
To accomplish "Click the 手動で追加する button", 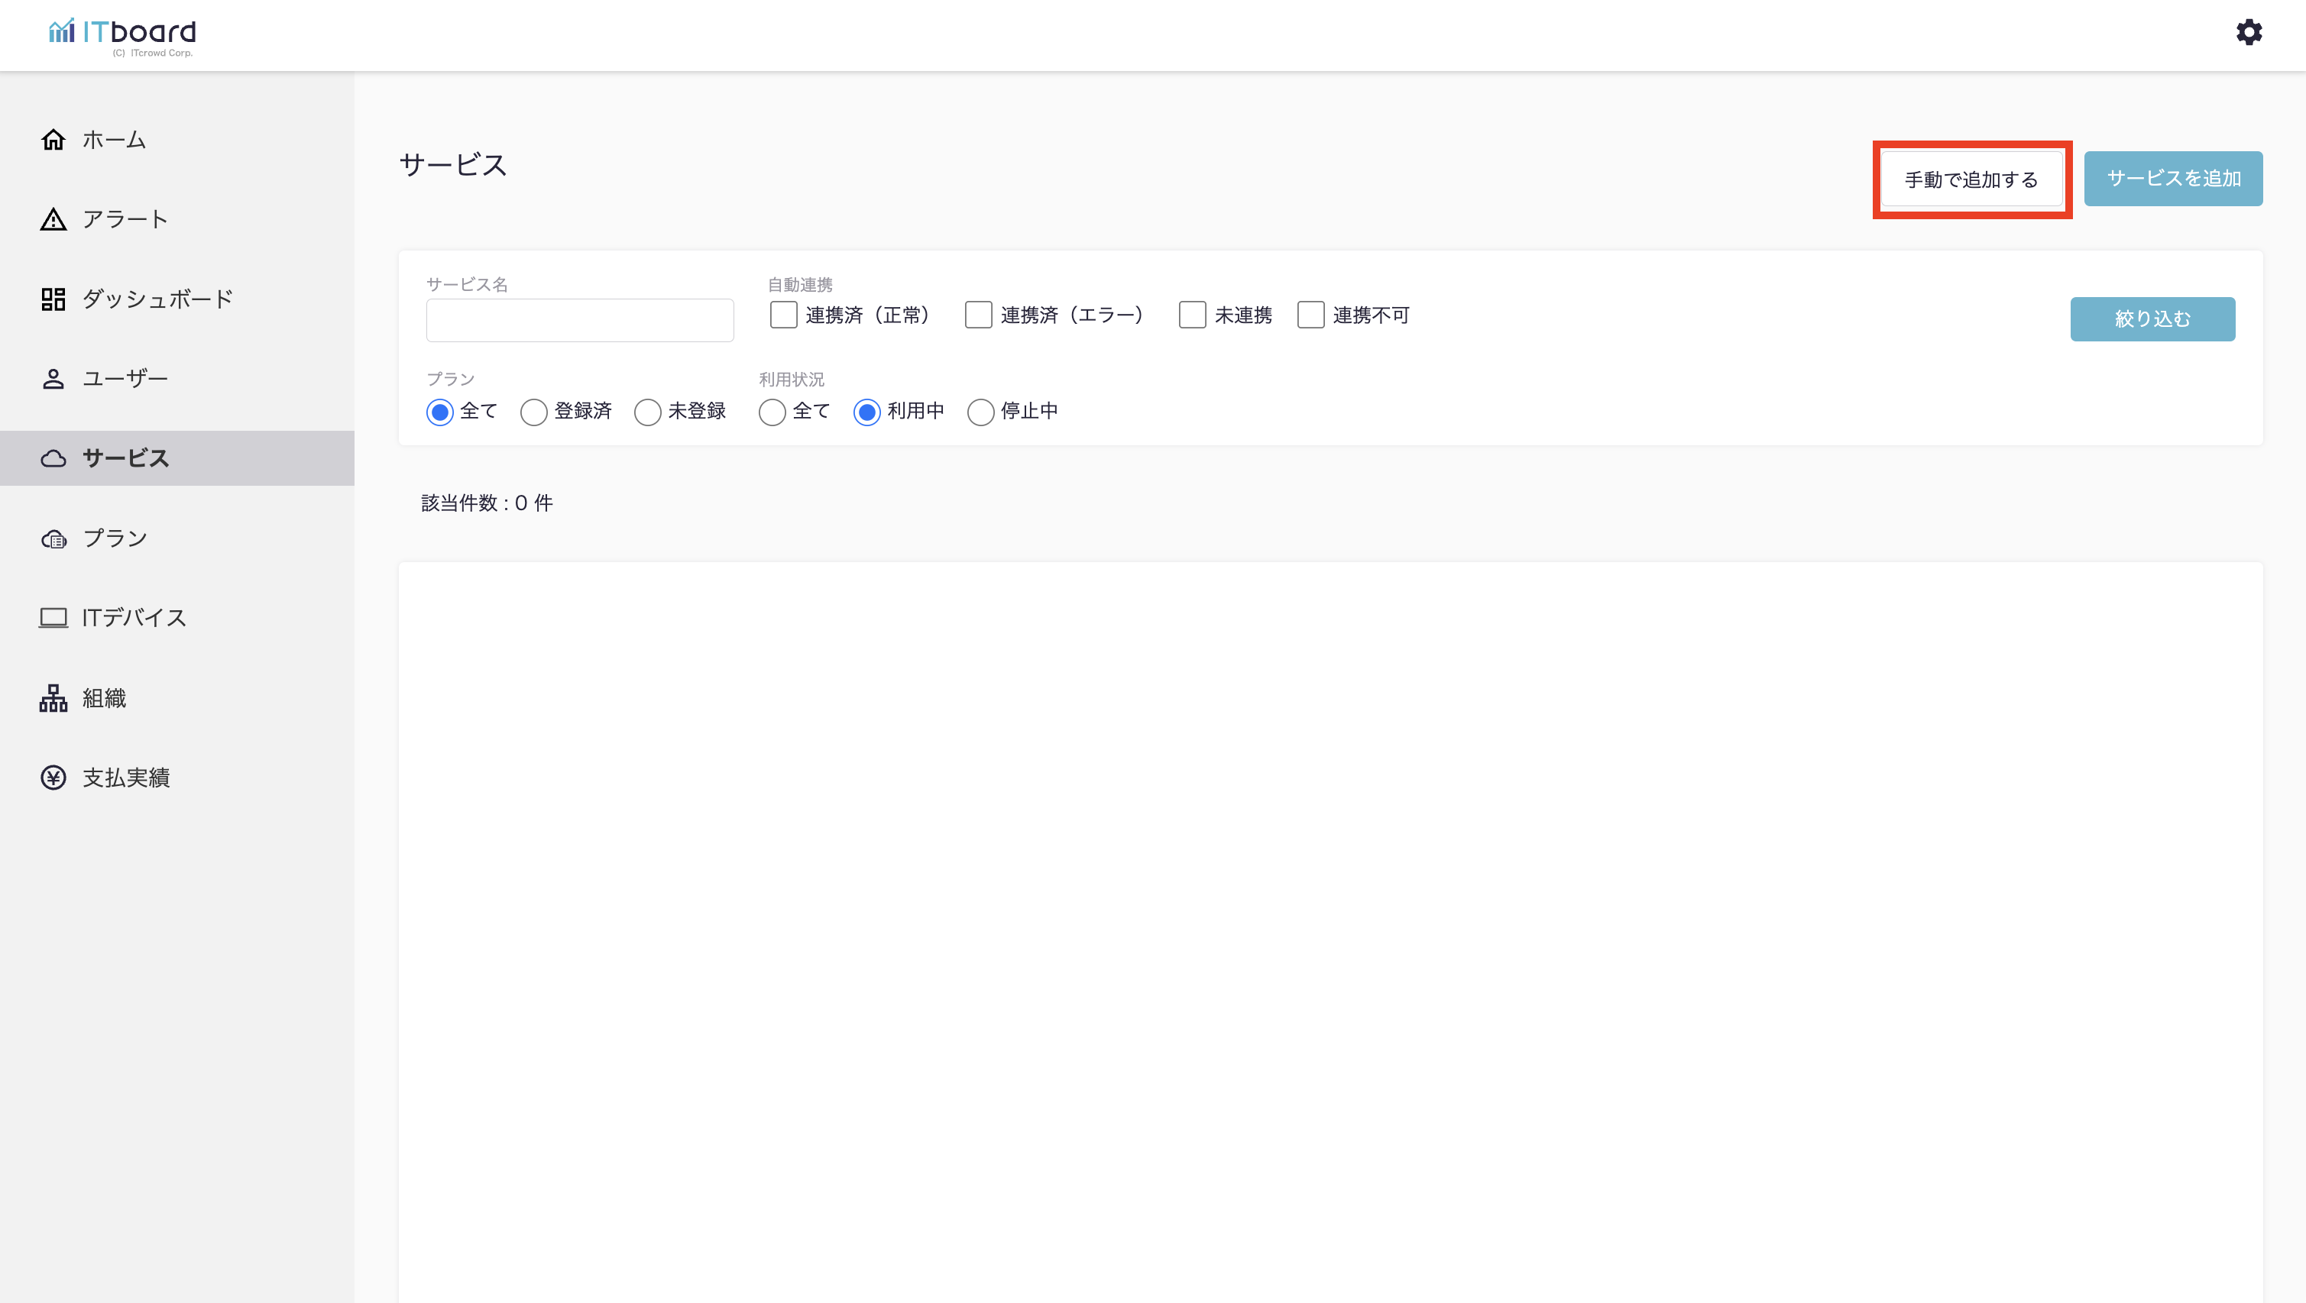I will point(1971,180).
